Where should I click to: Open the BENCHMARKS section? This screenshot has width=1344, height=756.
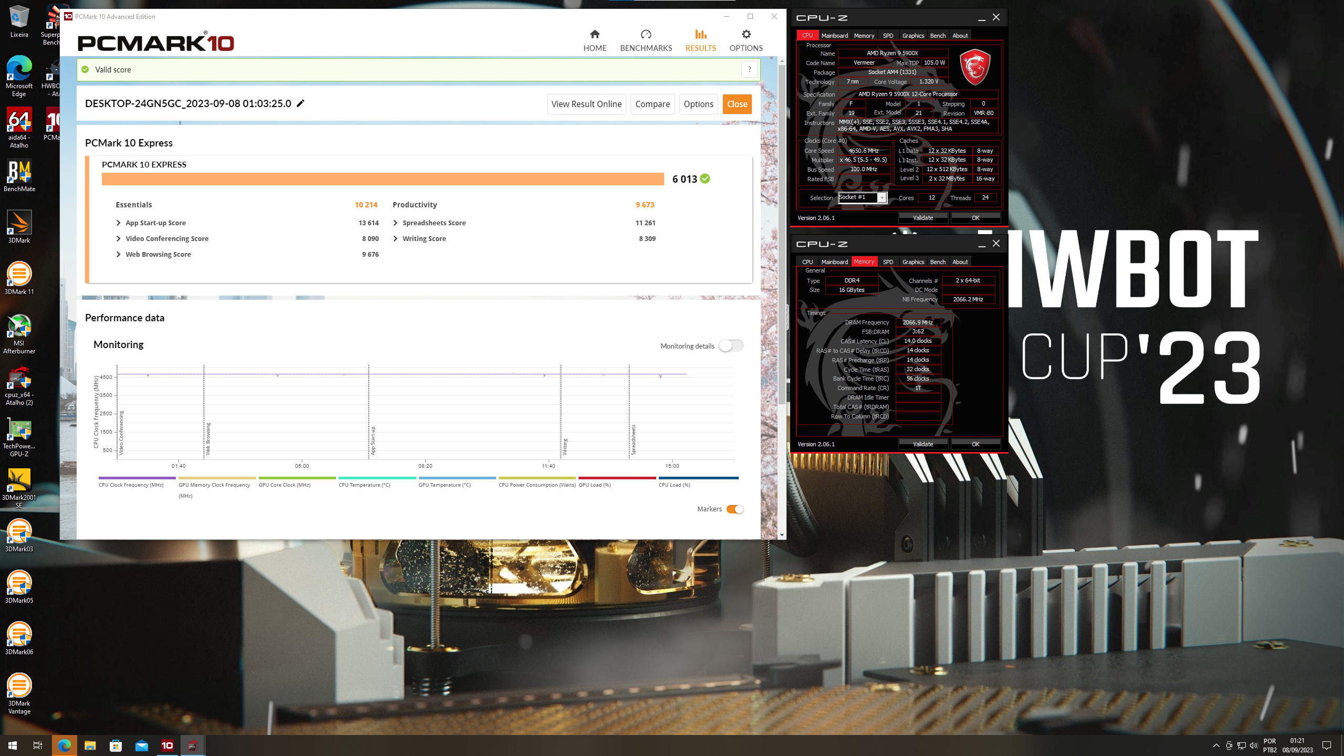click(x=646, y=40)
